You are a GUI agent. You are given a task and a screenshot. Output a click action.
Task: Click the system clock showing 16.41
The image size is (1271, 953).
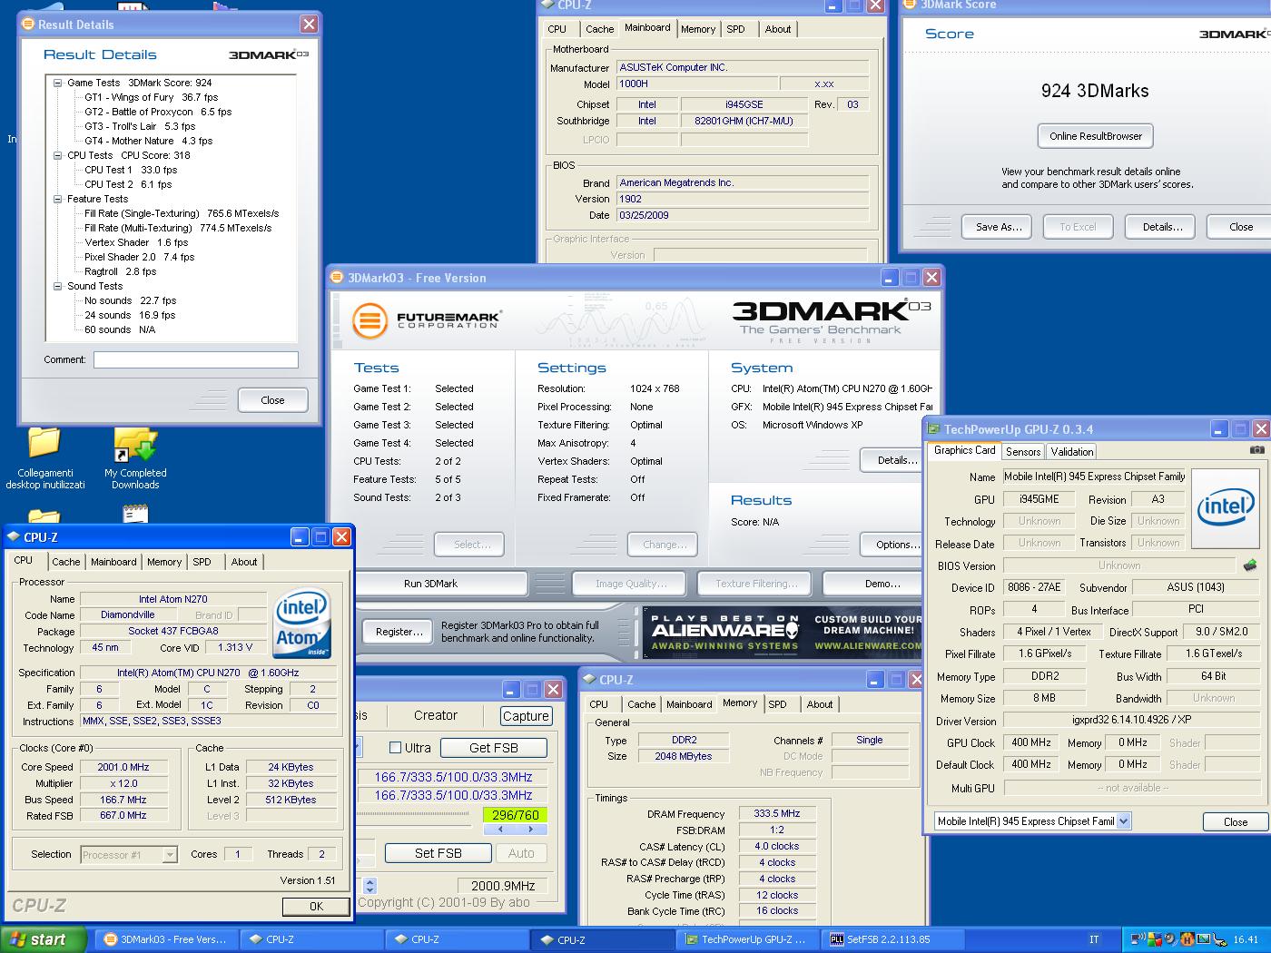[x=1246, y=939]
